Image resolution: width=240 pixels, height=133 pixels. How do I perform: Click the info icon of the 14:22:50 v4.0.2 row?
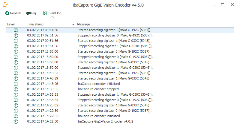tap(16, 122)
